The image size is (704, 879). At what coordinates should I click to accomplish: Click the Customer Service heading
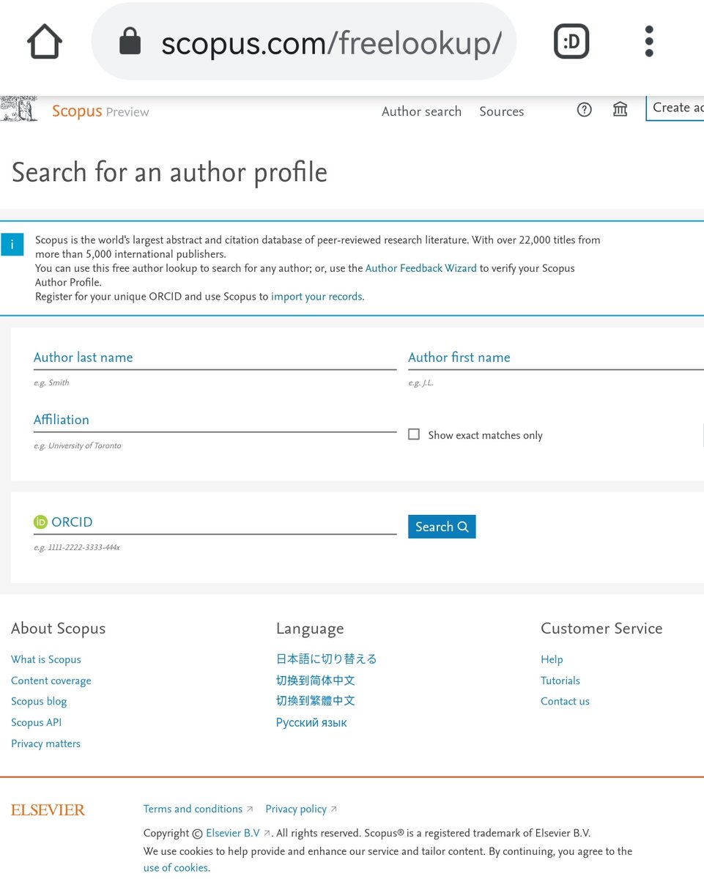(601, 628)
